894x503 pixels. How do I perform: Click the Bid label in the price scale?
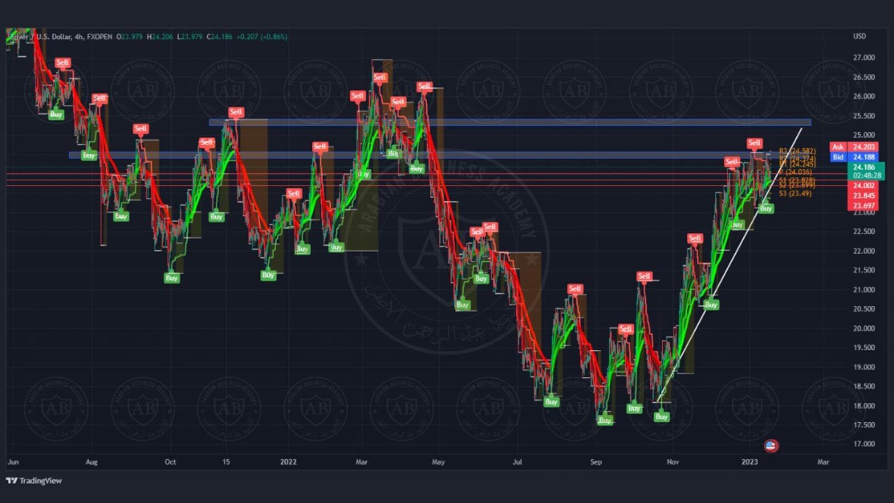[x=838, y=157]
